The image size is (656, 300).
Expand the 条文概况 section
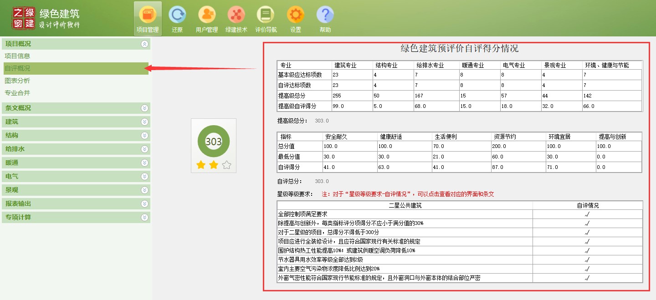pyautogui.click(x=76, y=108)
